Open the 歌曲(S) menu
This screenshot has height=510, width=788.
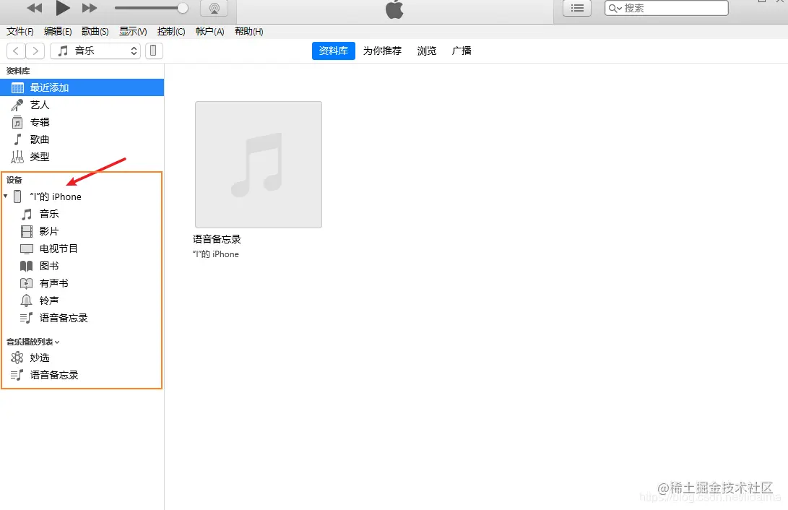pos(95,32)
